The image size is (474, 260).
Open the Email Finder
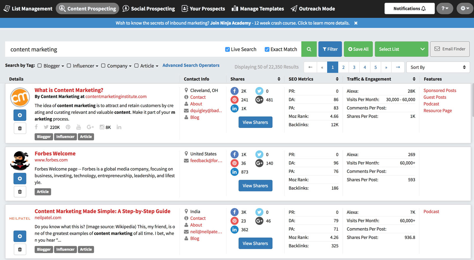coord(450,49)
